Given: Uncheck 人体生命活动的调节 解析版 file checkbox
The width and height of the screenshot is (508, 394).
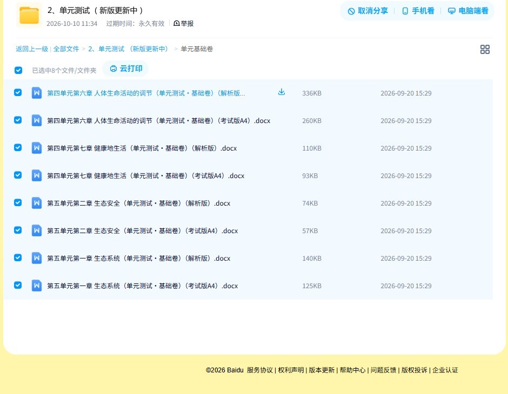Looking at the screenshot, I should click(18, 92).
